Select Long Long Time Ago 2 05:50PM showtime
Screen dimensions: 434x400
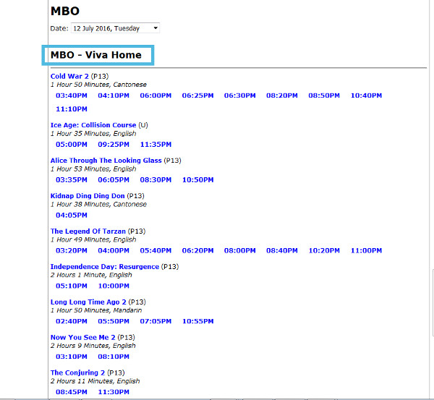click(114, 321)
